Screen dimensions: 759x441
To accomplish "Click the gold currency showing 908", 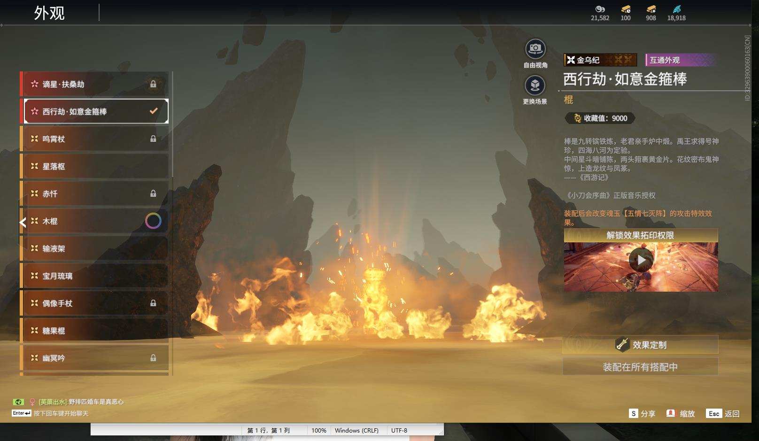I will (x=651, y=9).
